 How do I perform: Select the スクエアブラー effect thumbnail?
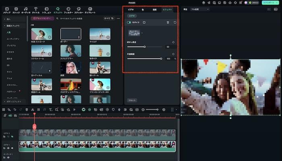[70, 51]
